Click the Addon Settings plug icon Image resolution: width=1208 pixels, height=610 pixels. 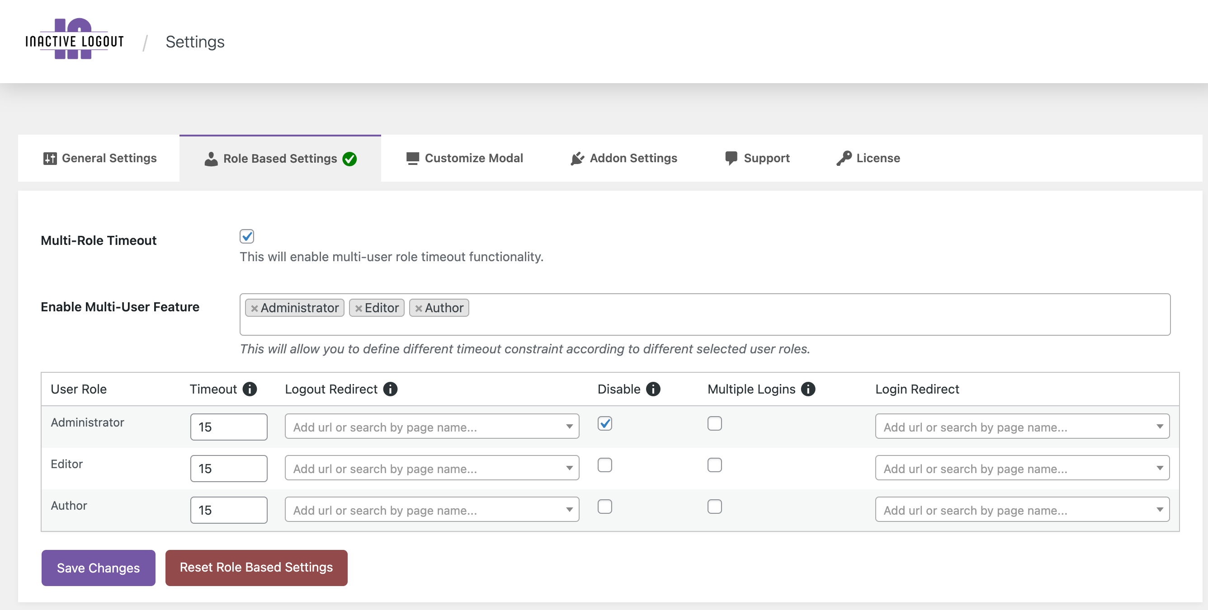[x=577, y=159]
